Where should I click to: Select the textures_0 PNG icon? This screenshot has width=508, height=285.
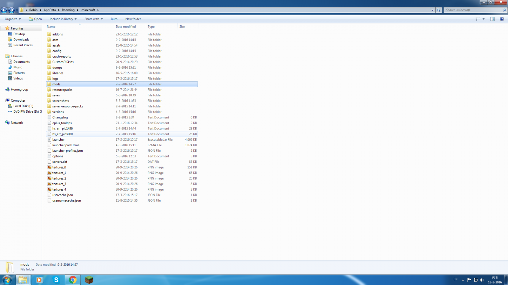click(49, 167)
